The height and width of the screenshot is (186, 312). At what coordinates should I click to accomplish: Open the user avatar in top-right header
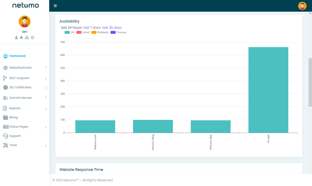pos(302,6)
